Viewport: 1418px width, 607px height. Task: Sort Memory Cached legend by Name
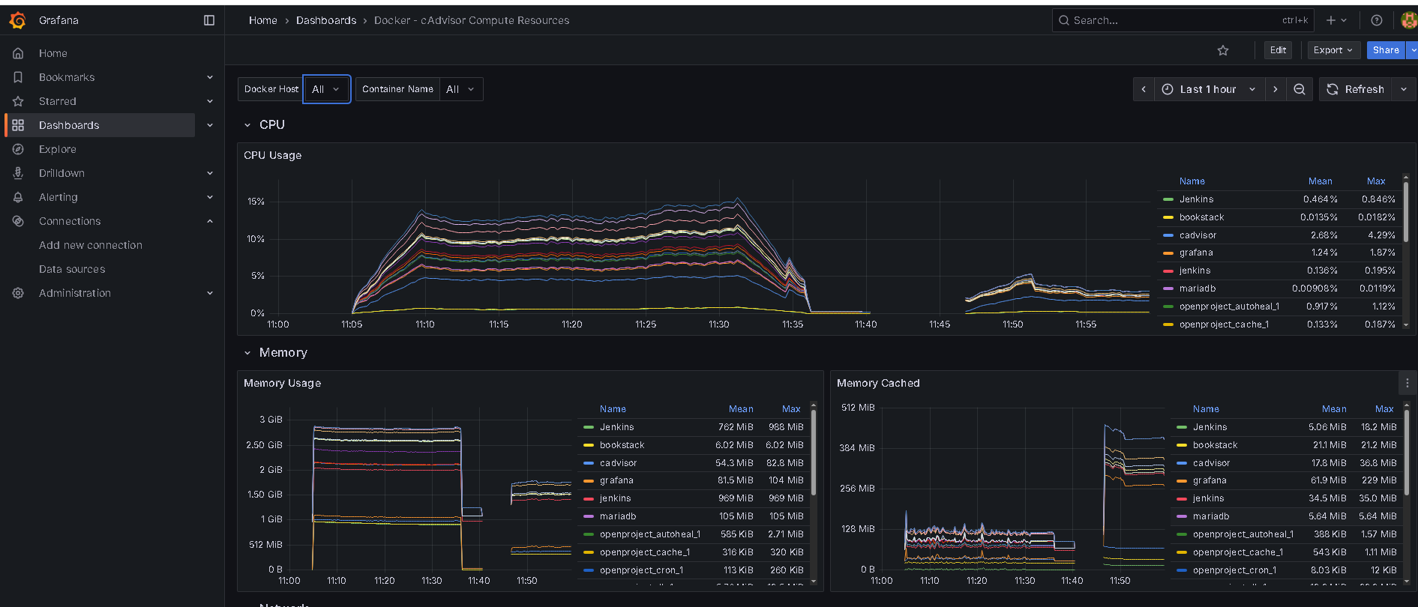tap(1206, 409)
